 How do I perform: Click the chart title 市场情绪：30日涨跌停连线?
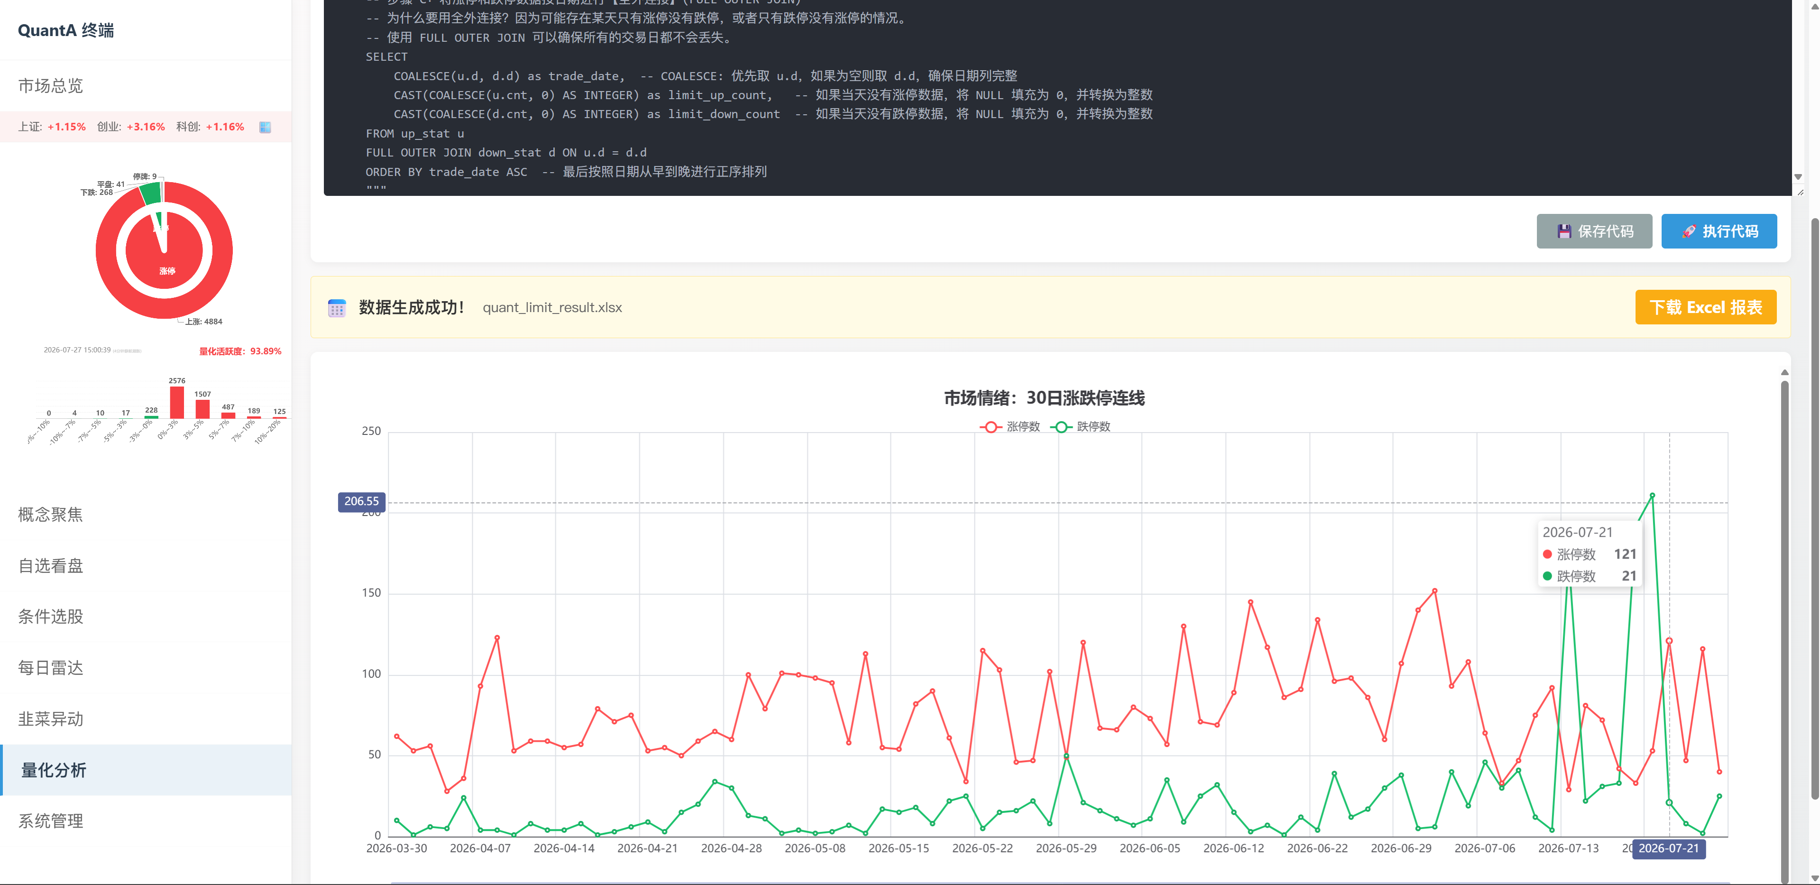(x=1044, y=398)
